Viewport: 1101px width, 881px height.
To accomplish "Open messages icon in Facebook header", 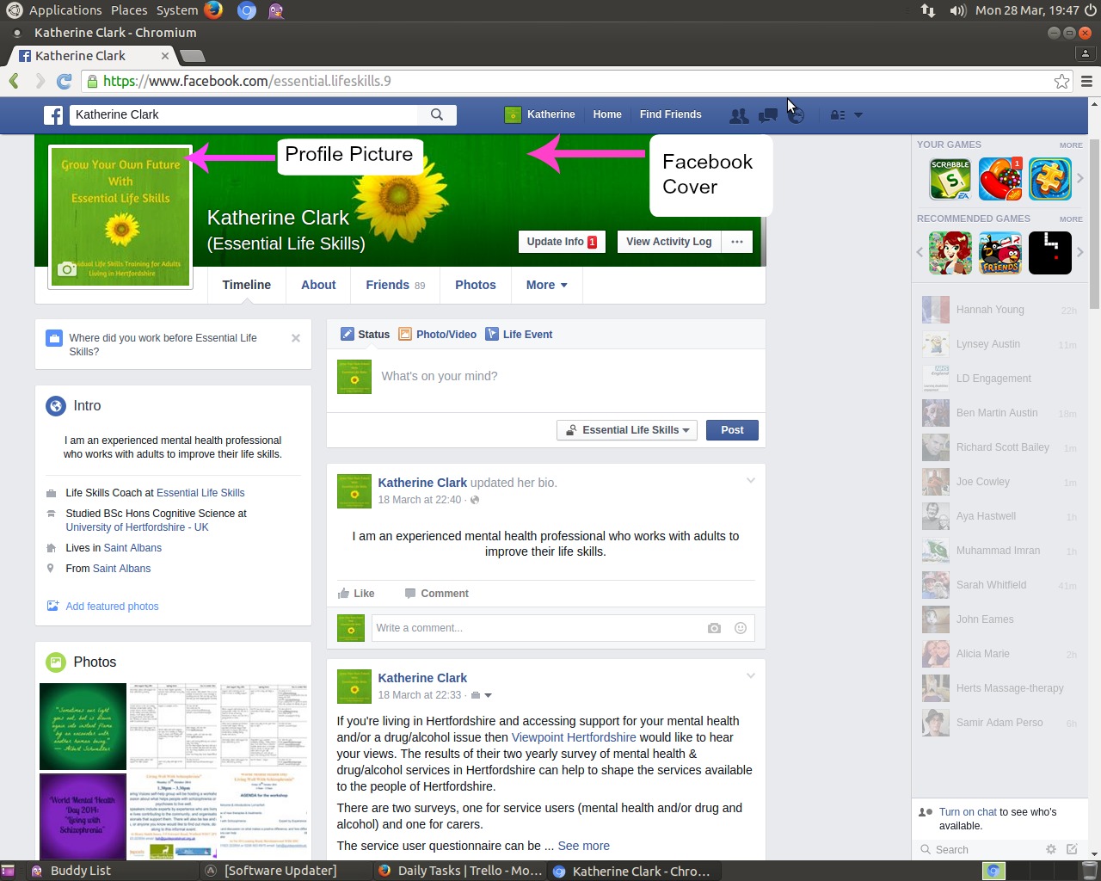I will tap(767, 115).
